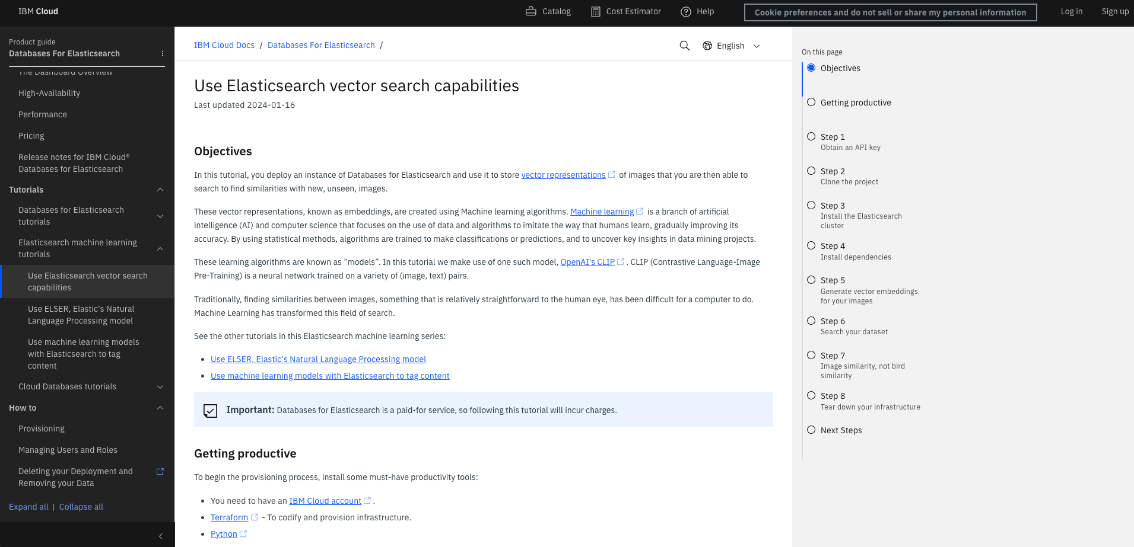The width and height of the screenshot is (1134, 547).
Task: Open the Catalog from the top bar
Action: (547, 11)
